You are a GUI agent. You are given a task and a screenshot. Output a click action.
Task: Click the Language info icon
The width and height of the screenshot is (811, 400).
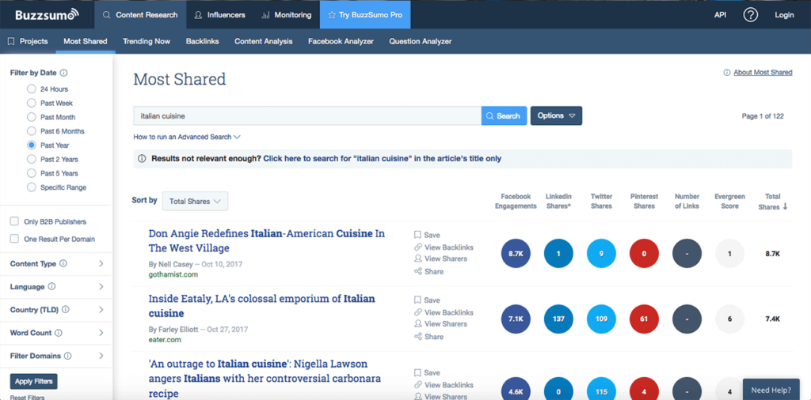point(51,286)
